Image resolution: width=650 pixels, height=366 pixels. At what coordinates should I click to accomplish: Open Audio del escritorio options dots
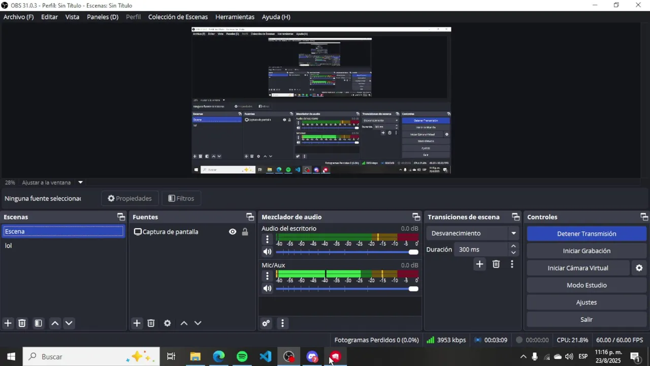(267, 239)
